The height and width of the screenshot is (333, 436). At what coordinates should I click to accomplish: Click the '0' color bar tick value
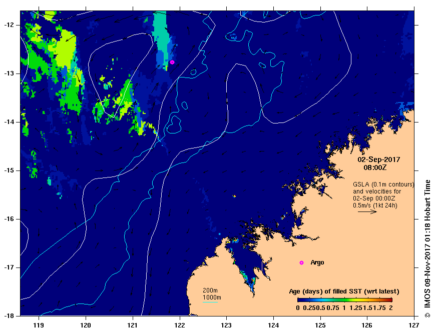pos(298,307)
